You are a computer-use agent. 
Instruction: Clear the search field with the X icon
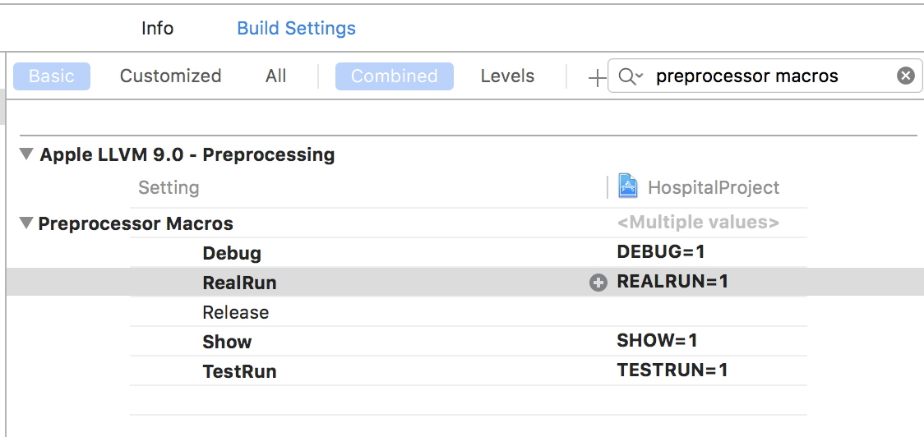tap(906, 76)
